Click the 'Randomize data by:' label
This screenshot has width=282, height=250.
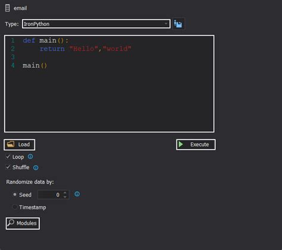pos(30,182)
